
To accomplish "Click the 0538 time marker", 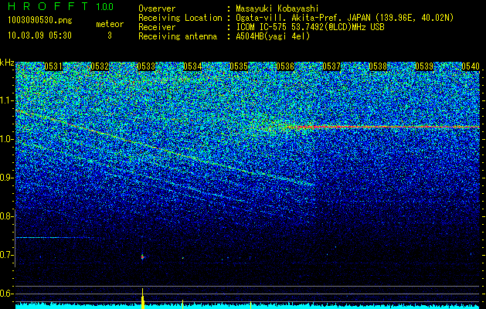I will click(378, 66).
